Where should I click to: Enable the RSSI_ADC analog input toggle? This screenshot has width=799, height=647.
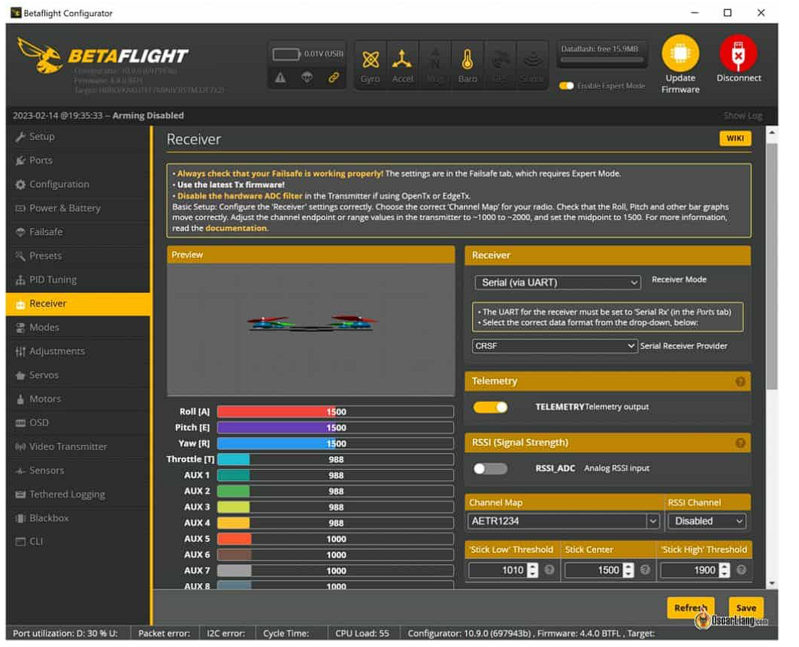point(490,469)
